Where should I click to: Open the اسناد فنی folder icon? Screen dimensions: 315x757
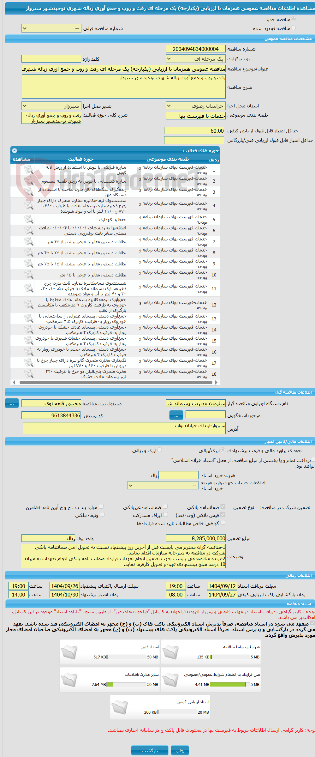(x=69, y=652)
